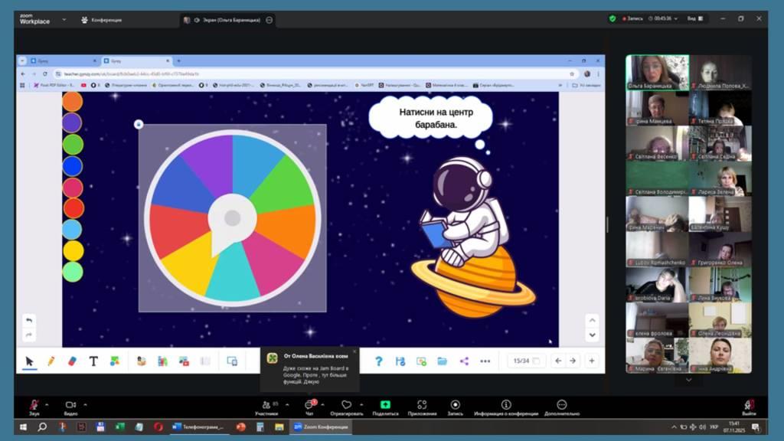Open the Участники participants panel

(266, 407)
